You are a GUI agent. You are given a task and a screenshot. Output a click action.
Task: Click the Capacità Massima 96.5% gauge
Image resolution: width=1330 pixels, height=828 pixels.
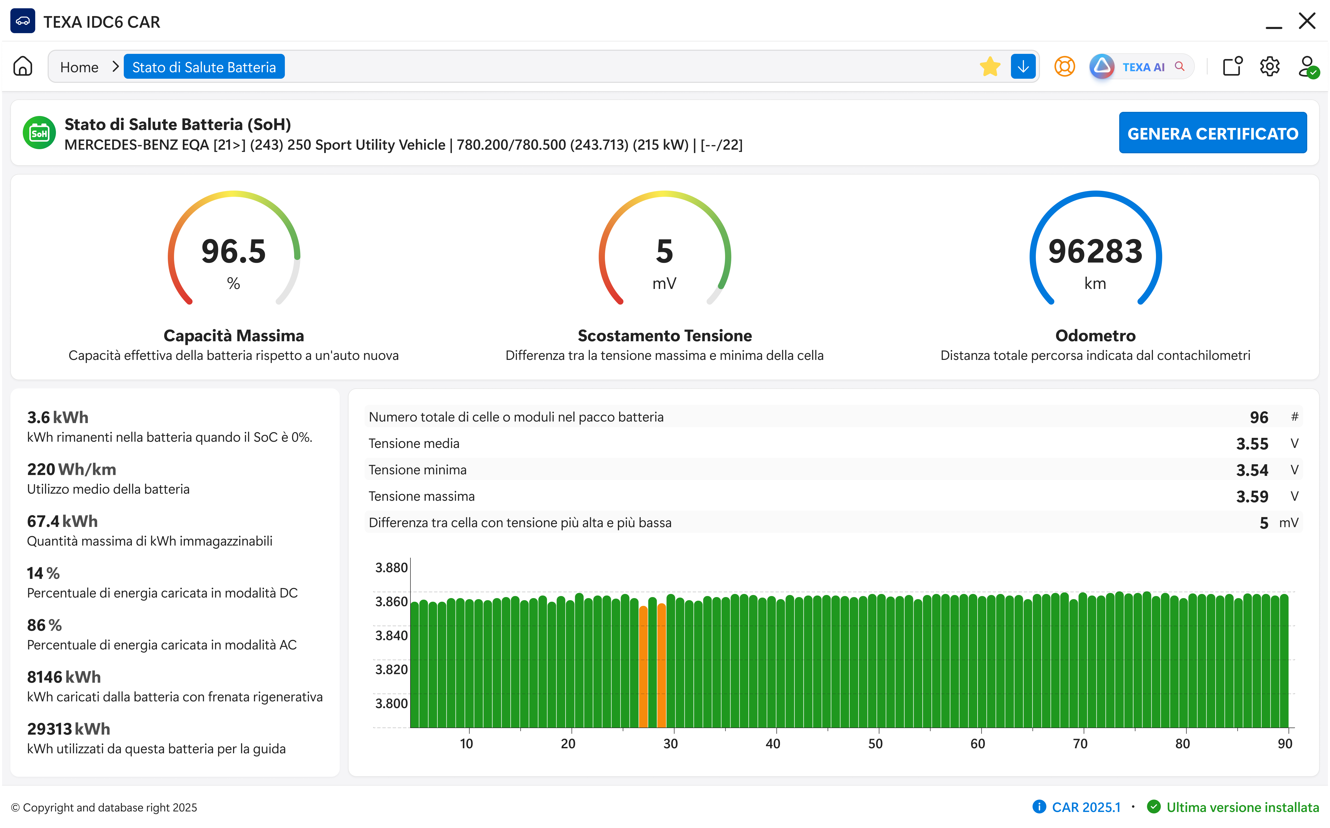(233, 252)
